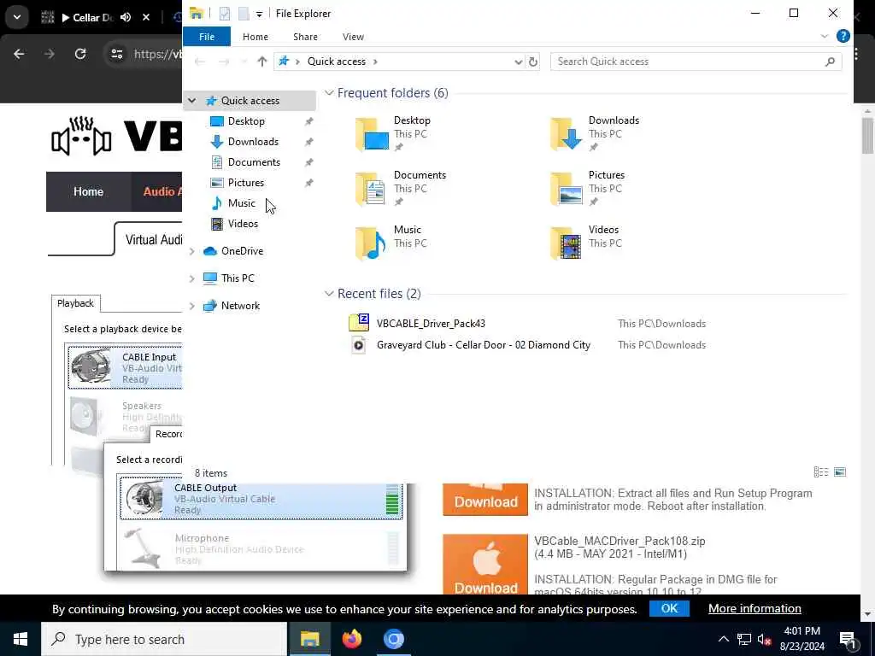Open Firefox from taskbar

click(x=351, y=639)
